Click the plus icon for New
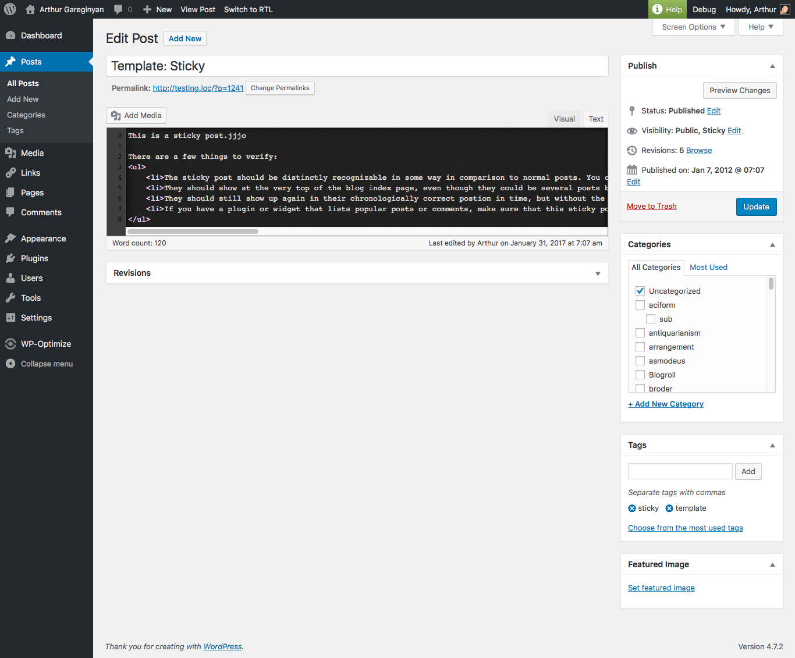795x658 pixels. (147, 9)
